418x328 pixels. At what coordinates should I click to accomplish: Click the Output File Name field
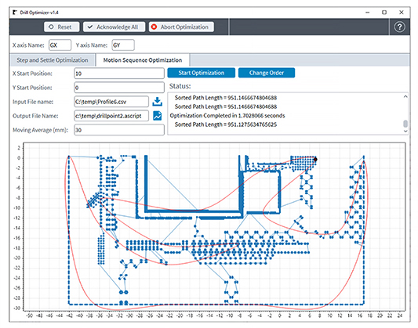click(111, 116)
